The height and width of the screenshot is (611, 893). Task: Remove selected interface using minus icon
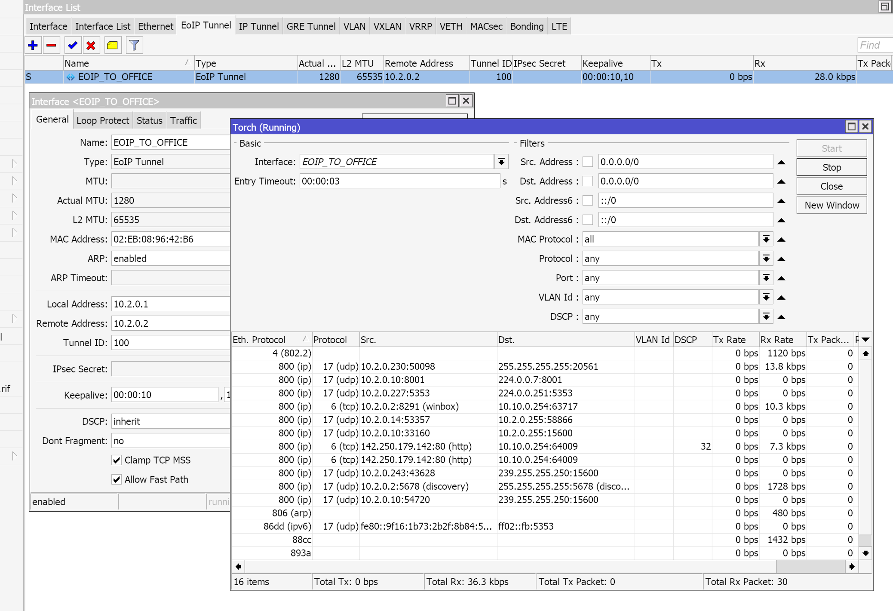(52, 45)
